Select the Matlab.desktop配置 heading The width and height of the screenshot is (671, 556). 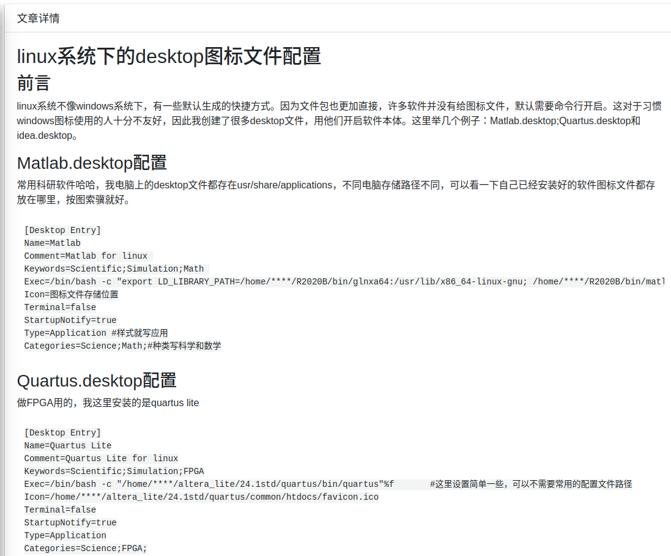tap(92, 163)
